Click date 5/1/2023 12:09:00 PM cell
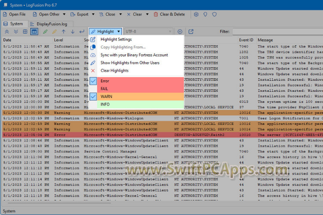 [26, 151]
